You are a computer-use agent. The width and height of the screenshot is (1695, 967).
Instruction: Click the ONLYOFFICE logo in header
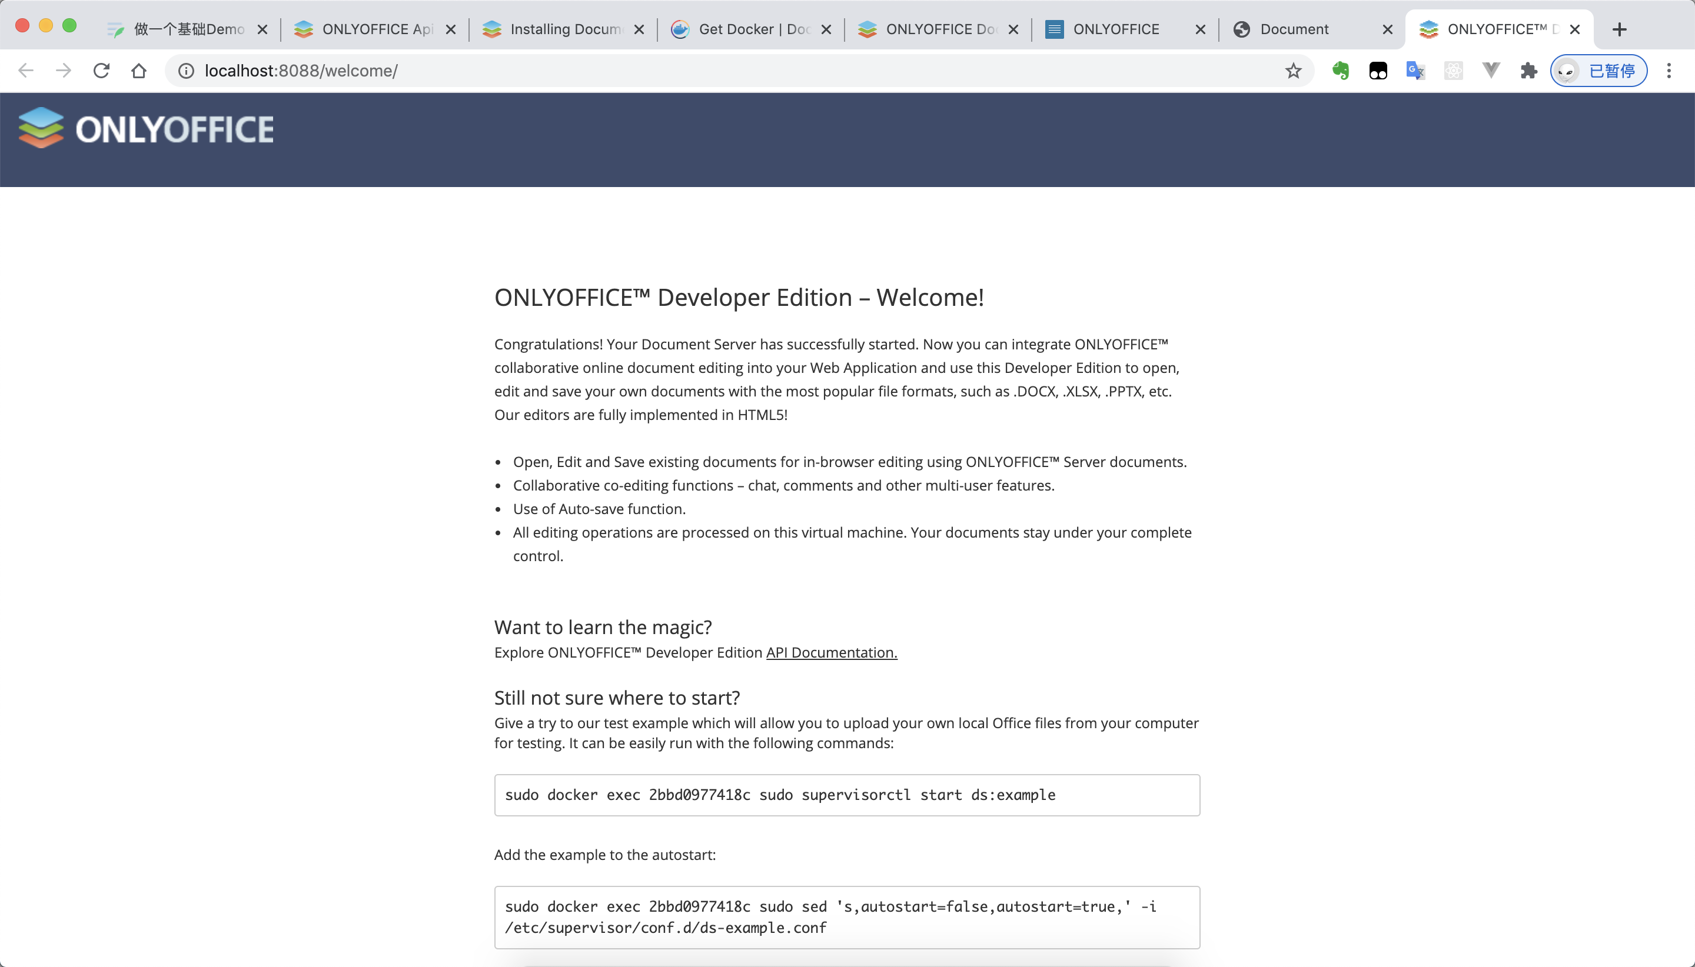146,128
